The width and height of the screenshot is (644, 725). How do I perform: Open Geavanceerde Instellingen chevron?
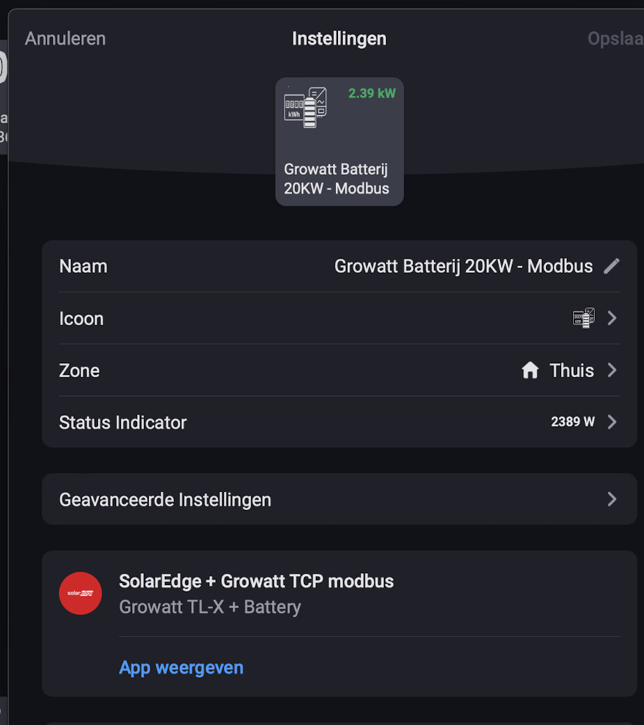coord(611,499)
